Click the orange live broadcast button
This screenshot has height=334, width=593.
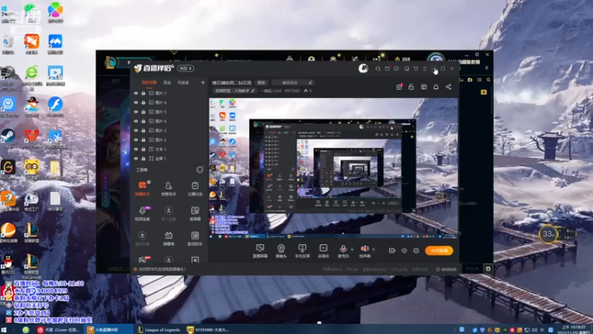pos(439,251)
